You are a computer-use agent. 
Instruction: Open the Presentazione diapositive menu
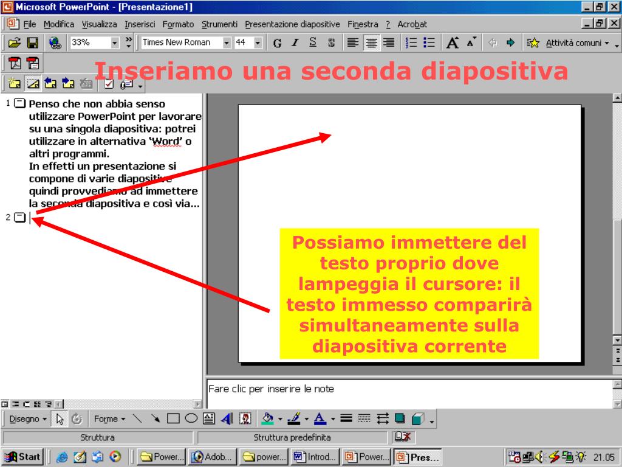292,24
